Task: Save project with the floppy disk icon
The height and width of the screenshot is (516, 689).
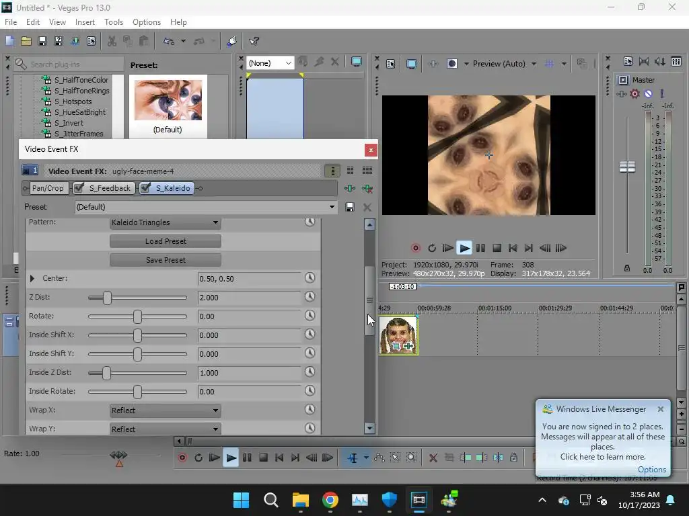Action: pyautogui.click(x=42, y=41)
